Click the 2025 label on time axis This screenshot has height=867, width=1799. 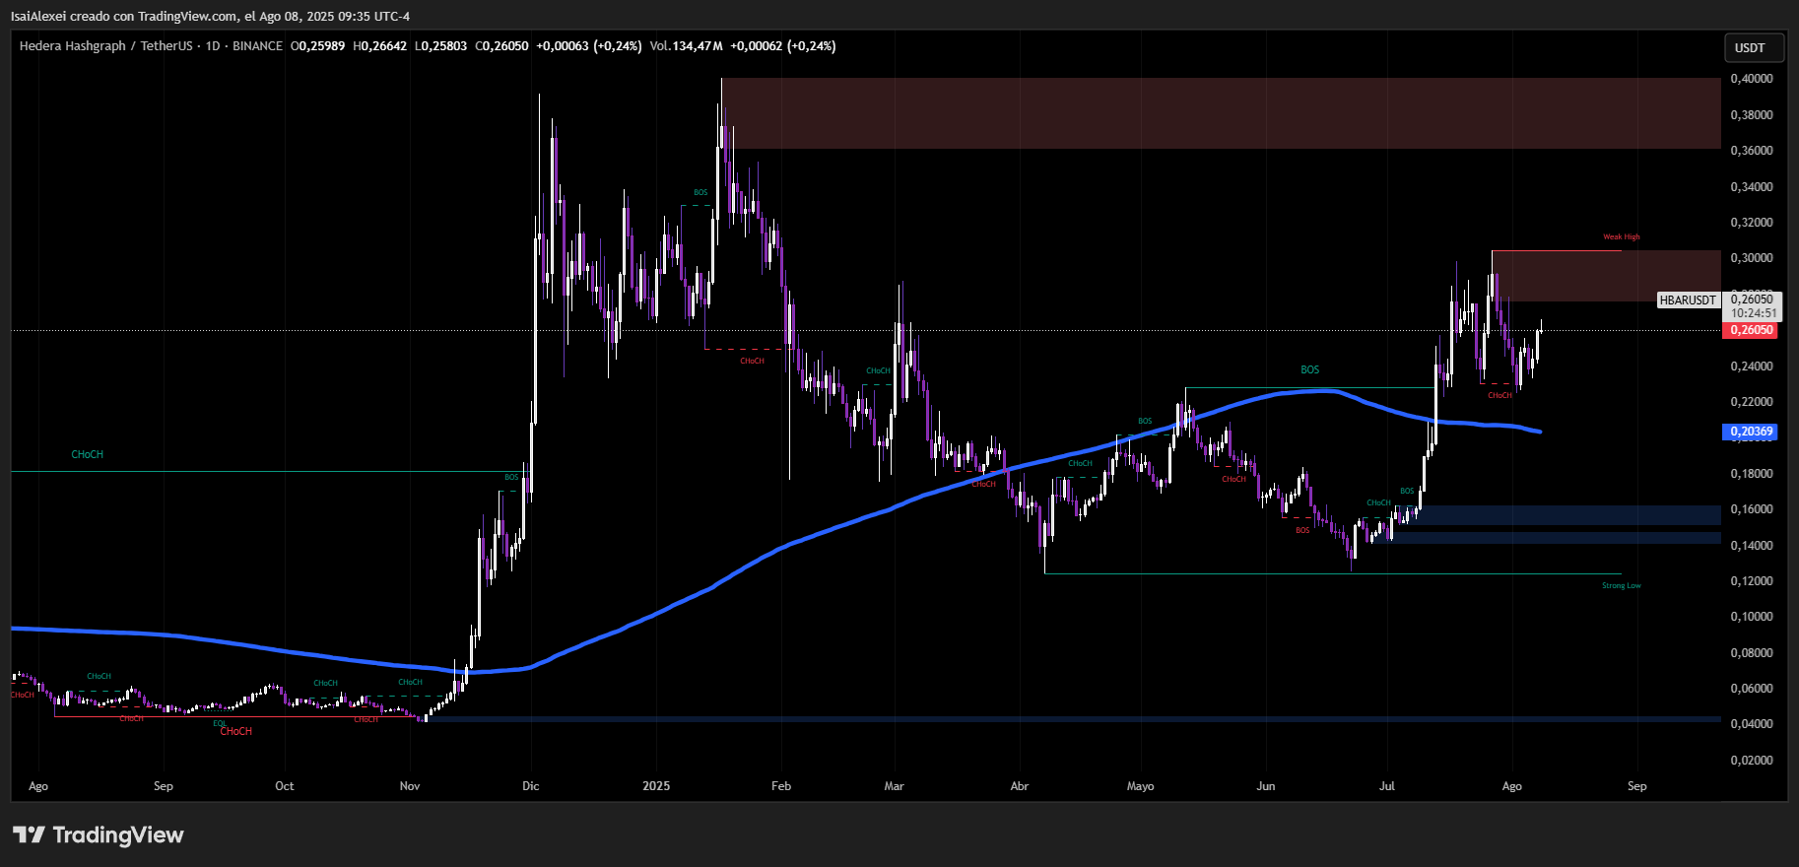click(x=655, y=786)
